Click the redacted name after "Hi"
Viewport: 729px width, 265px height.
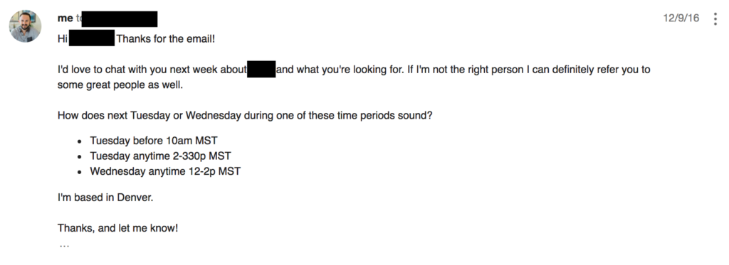pyautogui.click(x=92, y=38)
